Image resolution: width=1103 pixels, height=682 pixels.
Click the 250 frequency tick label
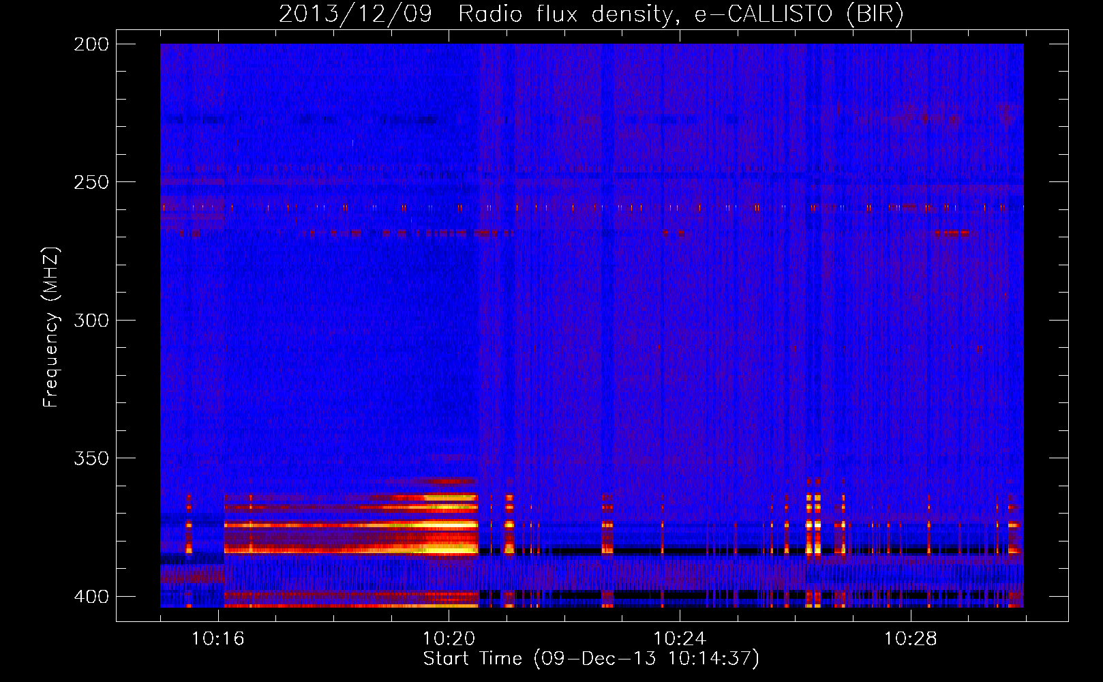[91, 182]
